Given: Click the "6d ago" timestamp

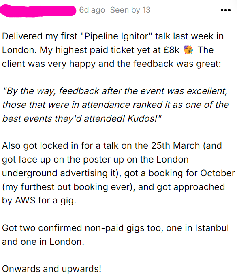Looking at the screenshot, I should point(92,10).
